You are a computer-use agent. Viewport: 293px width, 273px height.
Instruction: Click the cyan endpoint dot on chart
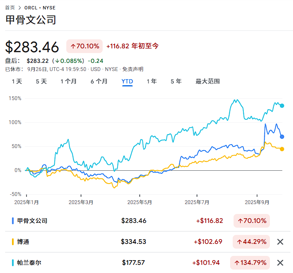click(282, 106)
